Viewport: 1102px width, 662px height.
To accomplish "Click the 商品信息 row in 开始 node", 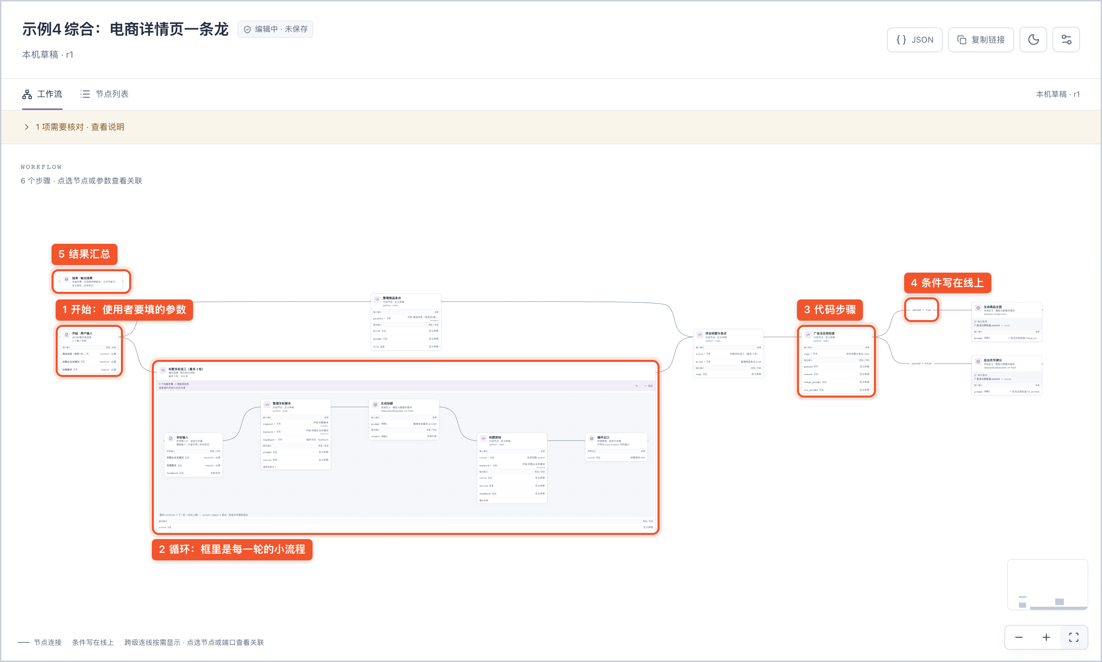I will pyautogui.click(x=89, y=354).
